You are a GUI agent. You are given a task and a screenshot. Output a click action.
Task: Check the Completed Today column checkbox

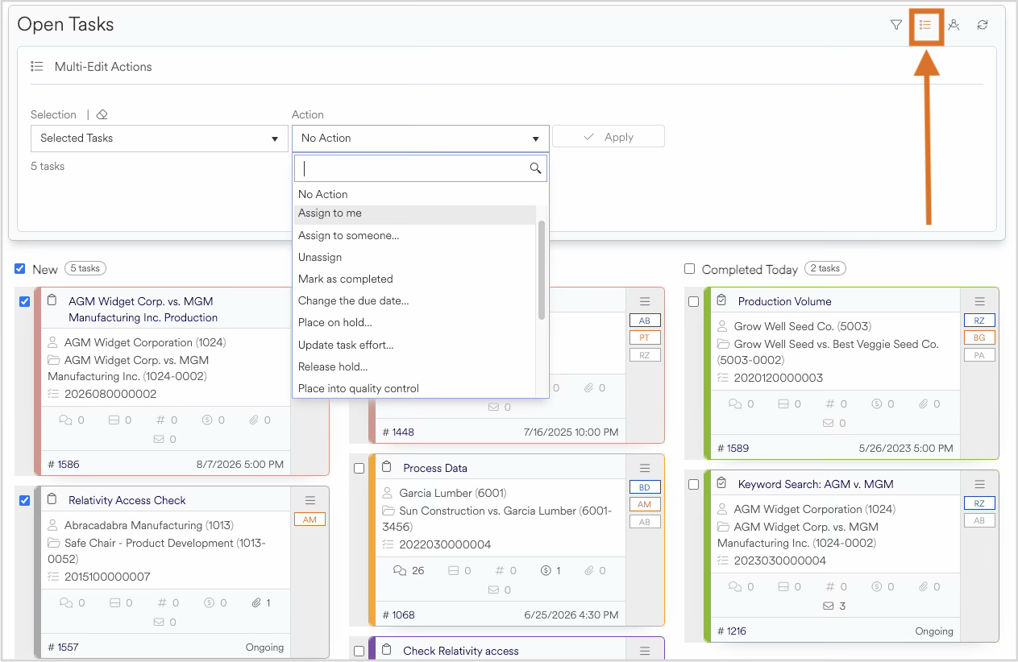point(689,269)
